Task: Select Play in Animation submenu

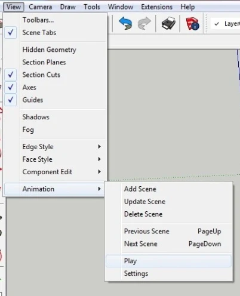Action: pyautogui.click(x=168, y=261)
